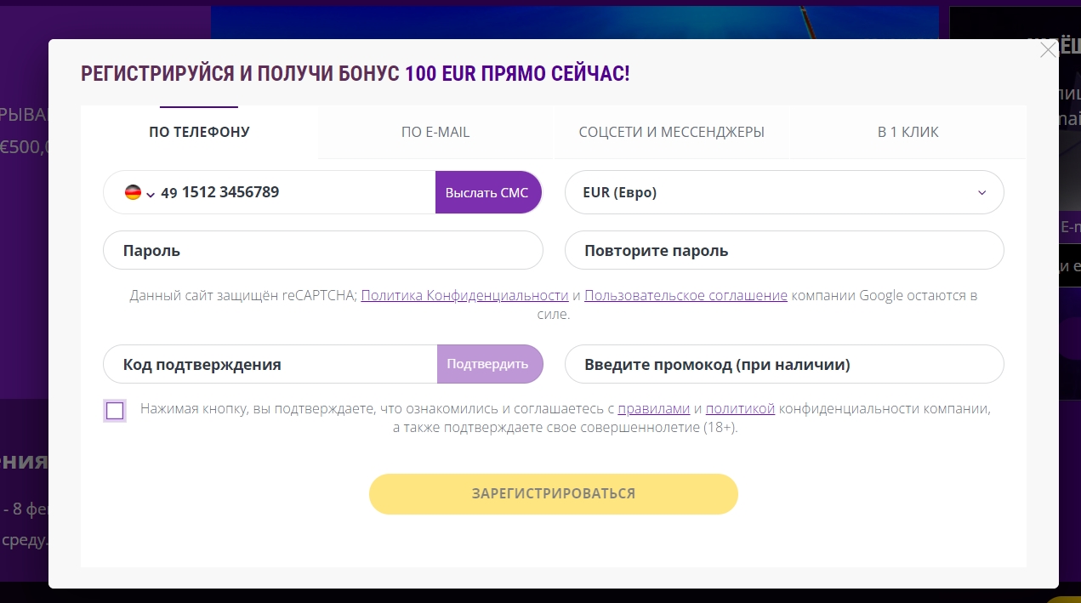Open the политикой link

click(x=740, y=408)
